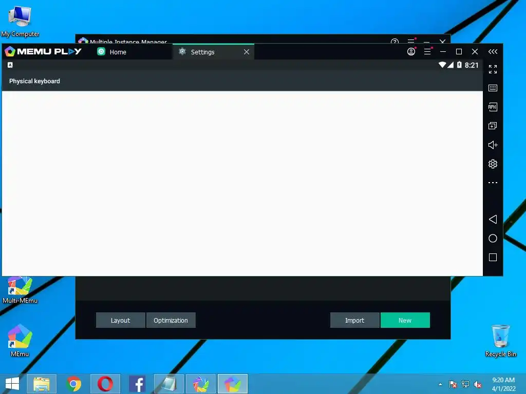Open menu icon in Multiple Instance Manager
Screen dimensions: 526x394
point(411,41)
